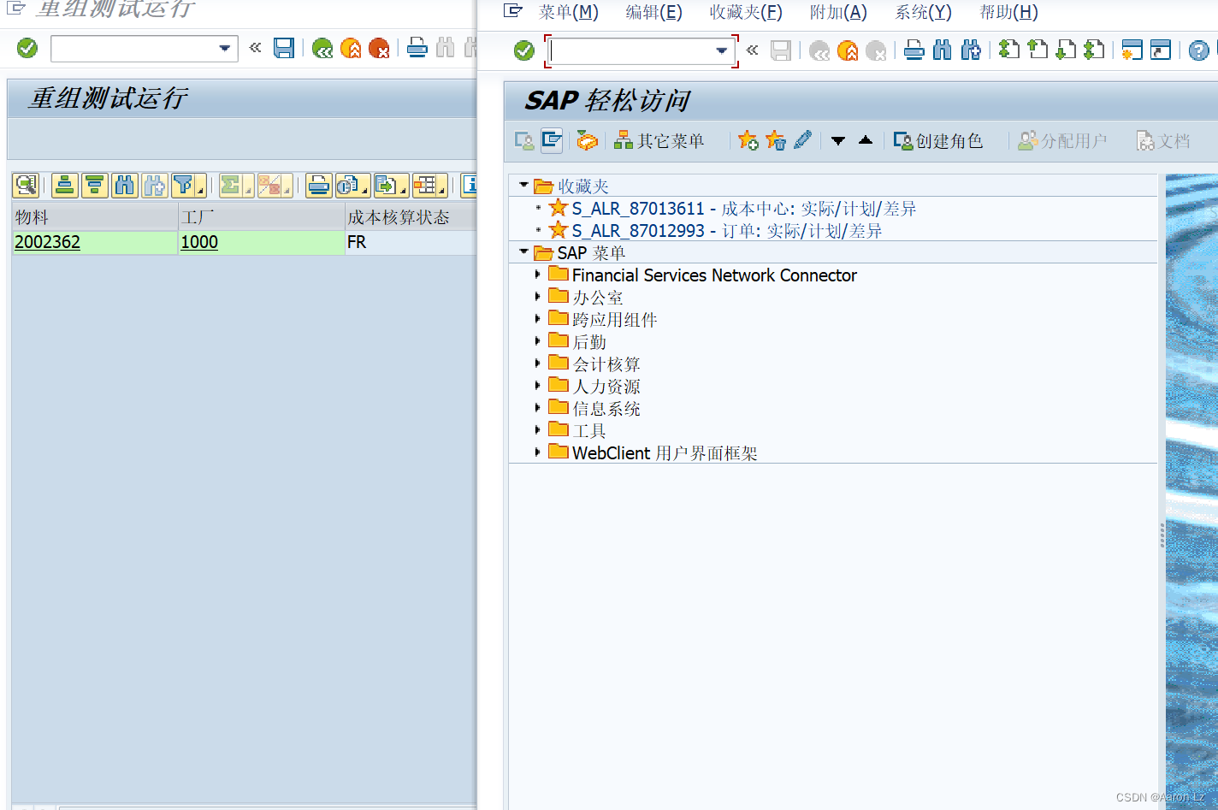Open the 系统(Y) menu

point(921,12)
